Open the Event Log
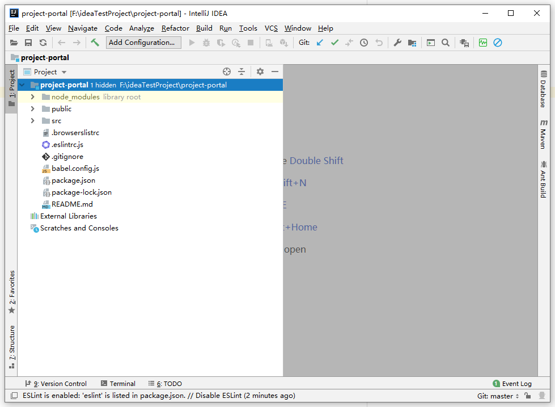This screenshot has width=555, height=407. click(512, 384)
